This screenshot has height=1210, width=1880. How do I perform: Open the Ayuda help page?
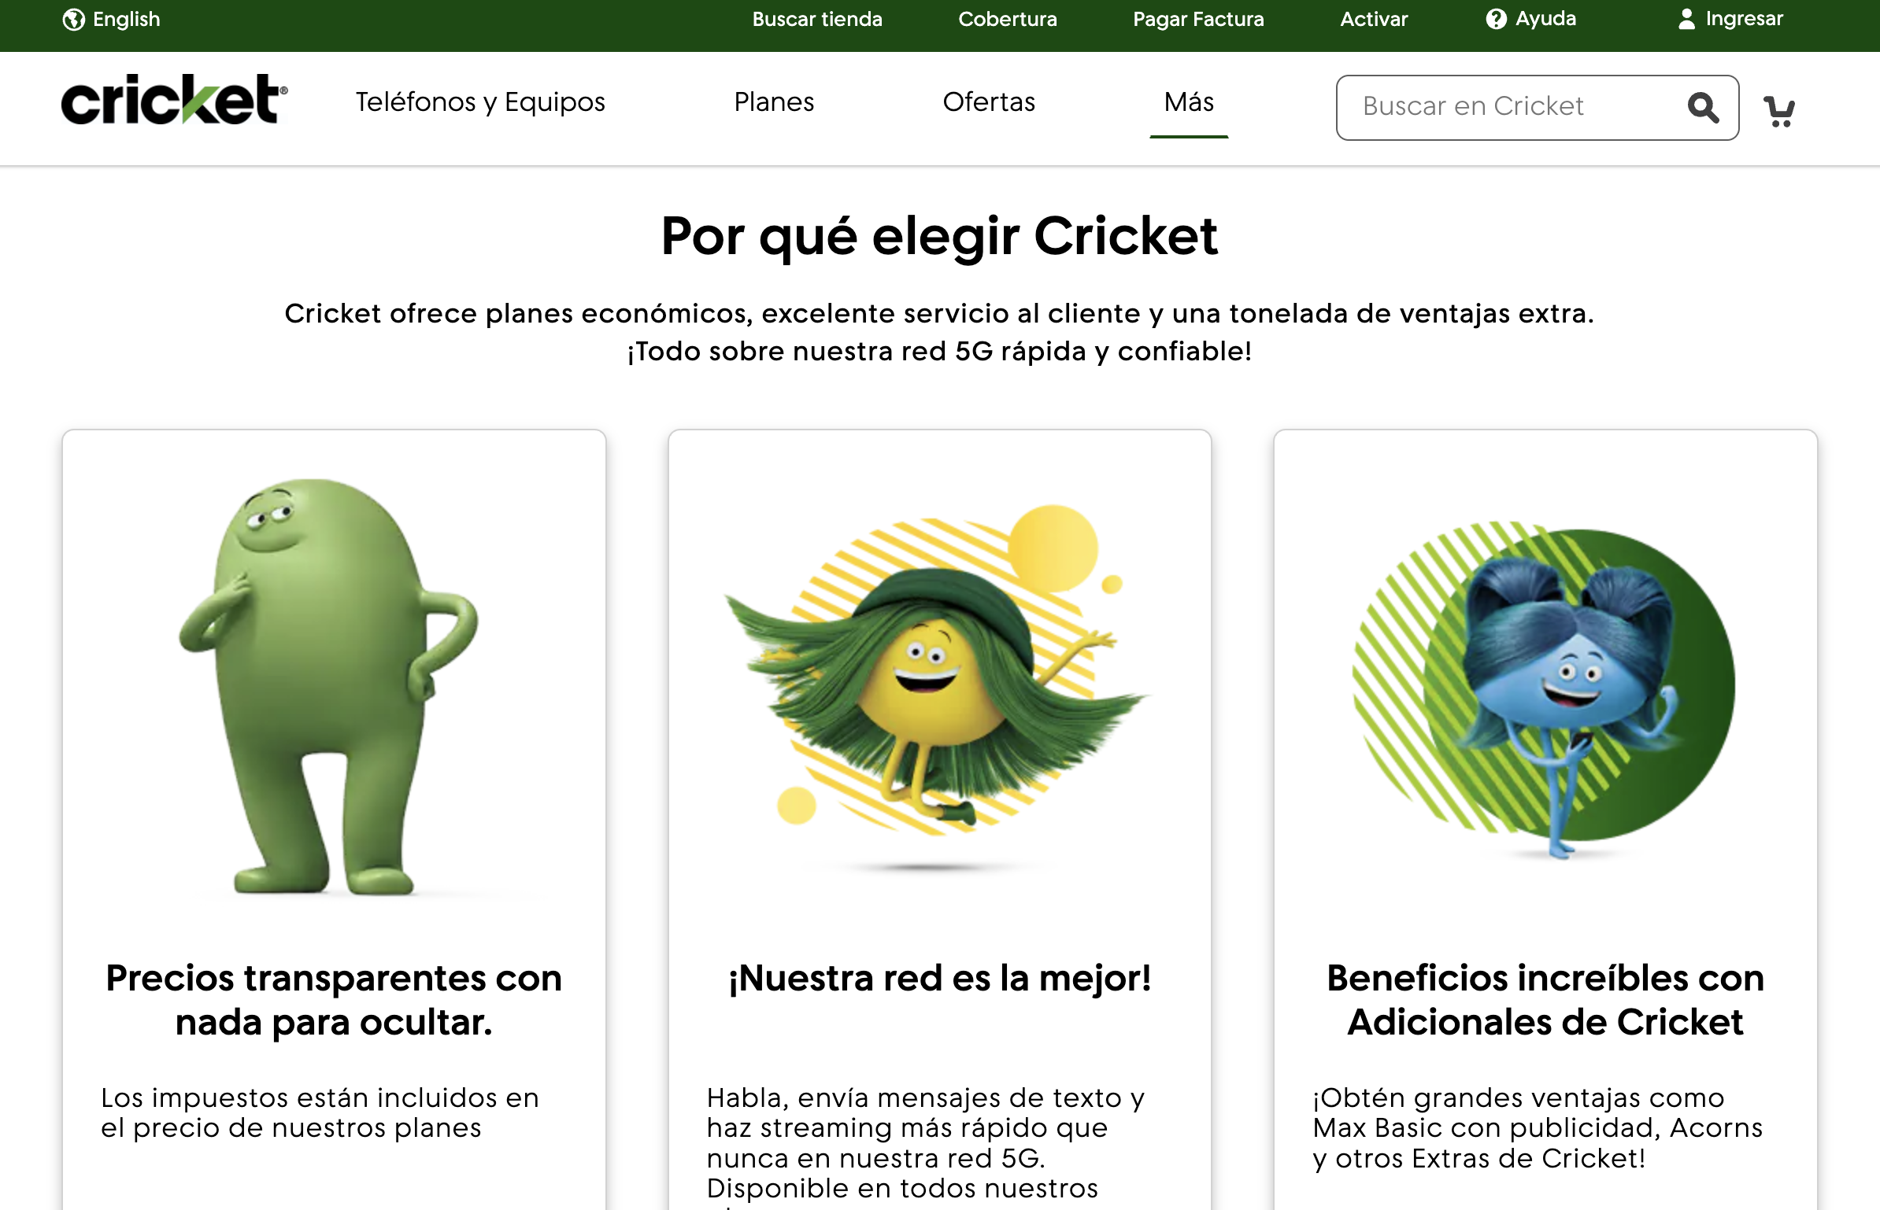(x=1546, y=19)
